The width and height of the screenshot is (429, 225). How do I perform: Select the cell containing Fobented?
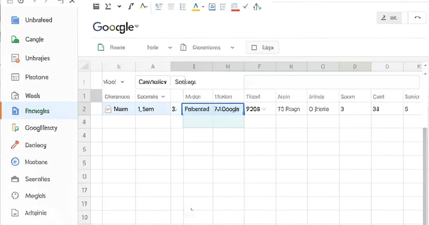(197, 109)
